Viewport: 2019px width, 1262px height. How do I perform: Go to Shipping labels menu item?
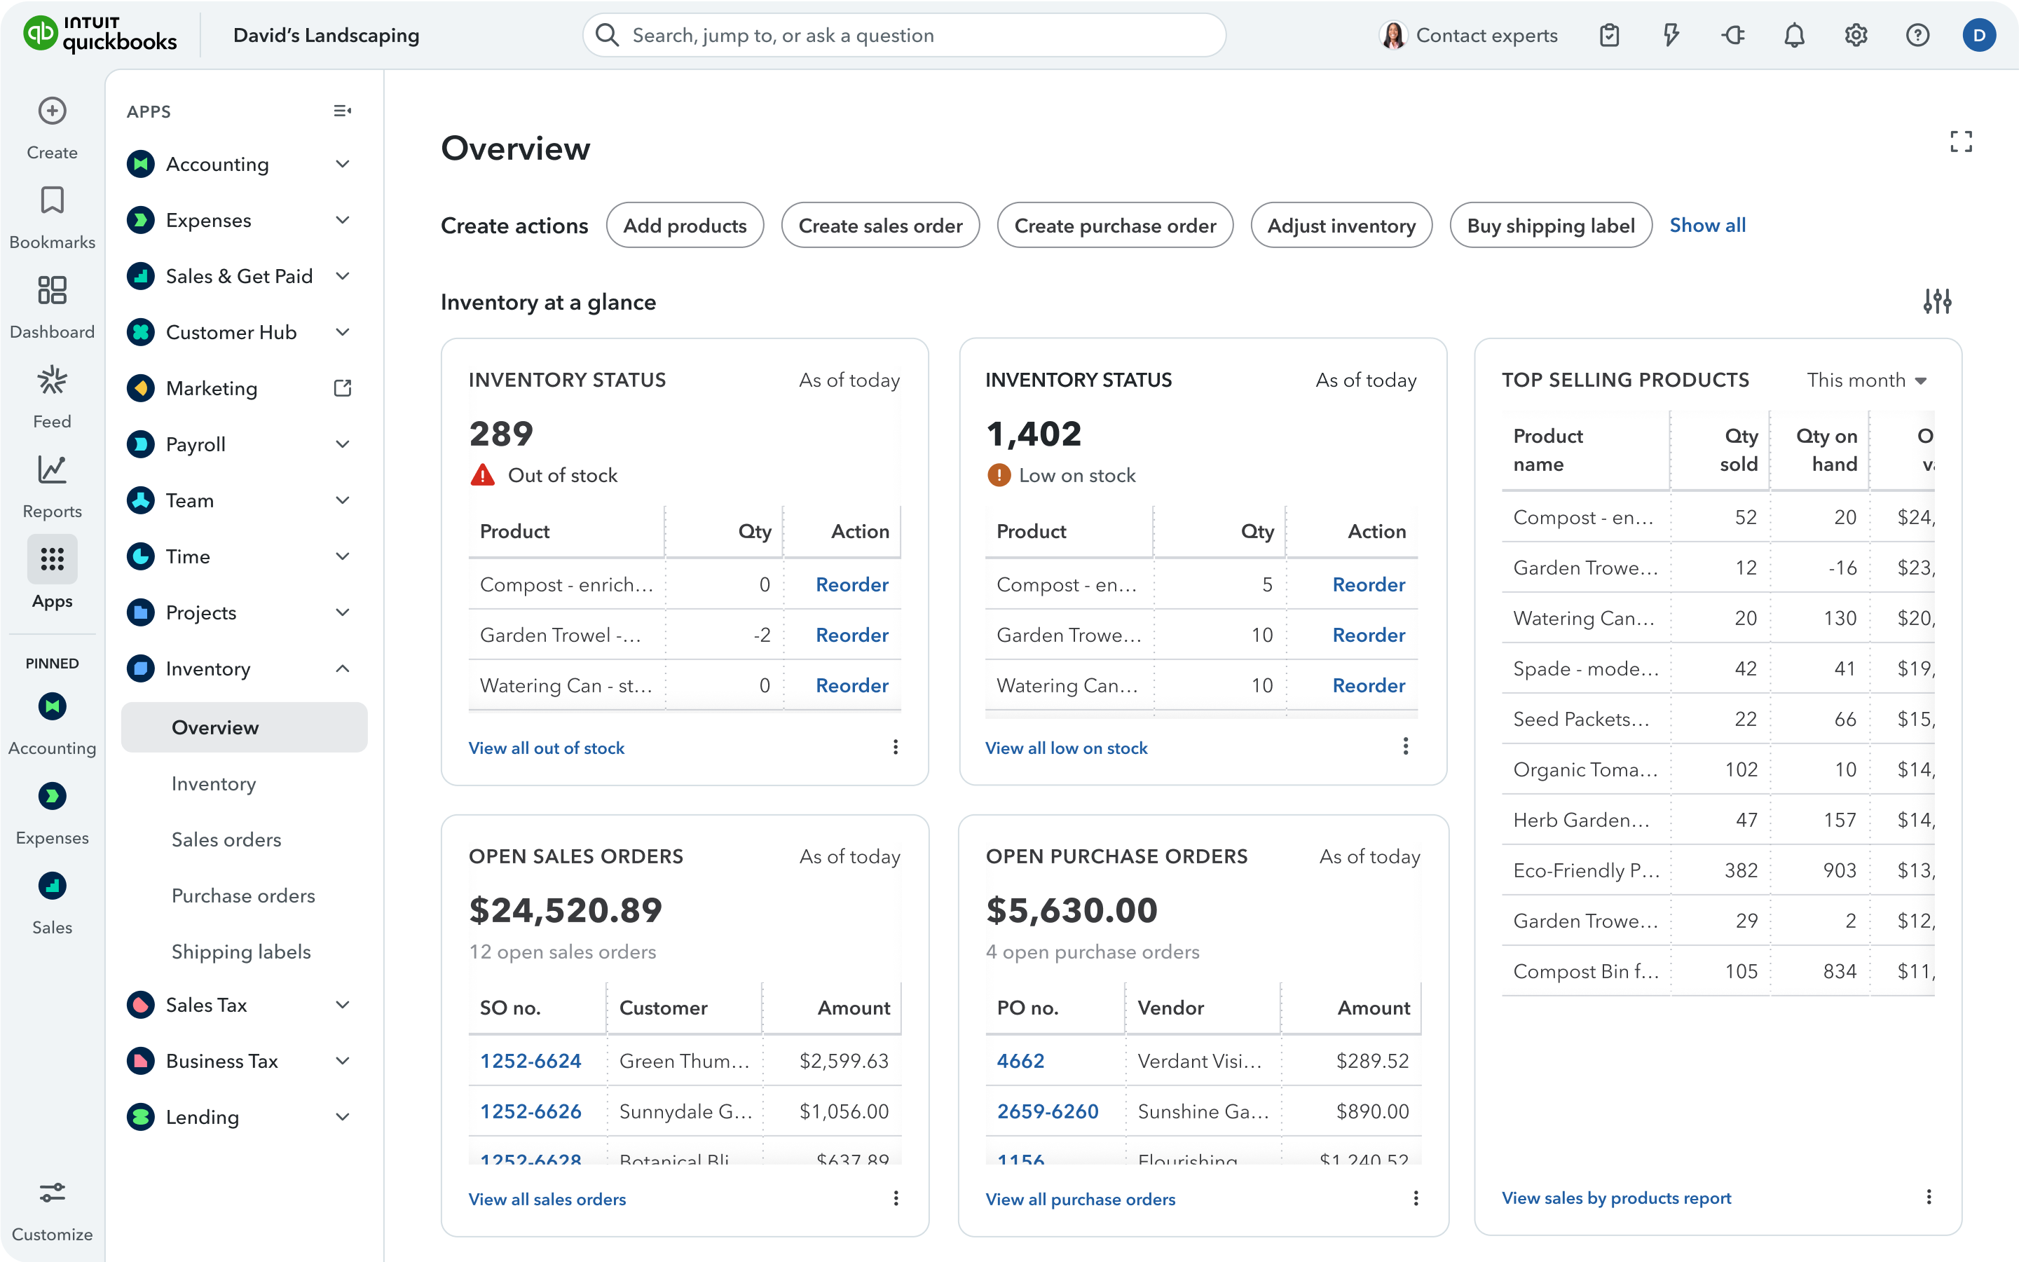240,952
